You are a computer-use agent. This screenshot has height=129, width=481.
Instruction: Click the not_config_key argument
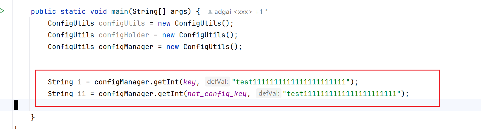tap(217, 94)
